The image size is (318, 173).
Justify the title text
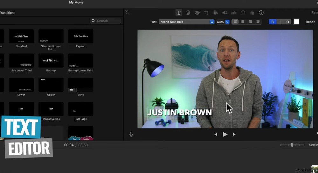258,22
